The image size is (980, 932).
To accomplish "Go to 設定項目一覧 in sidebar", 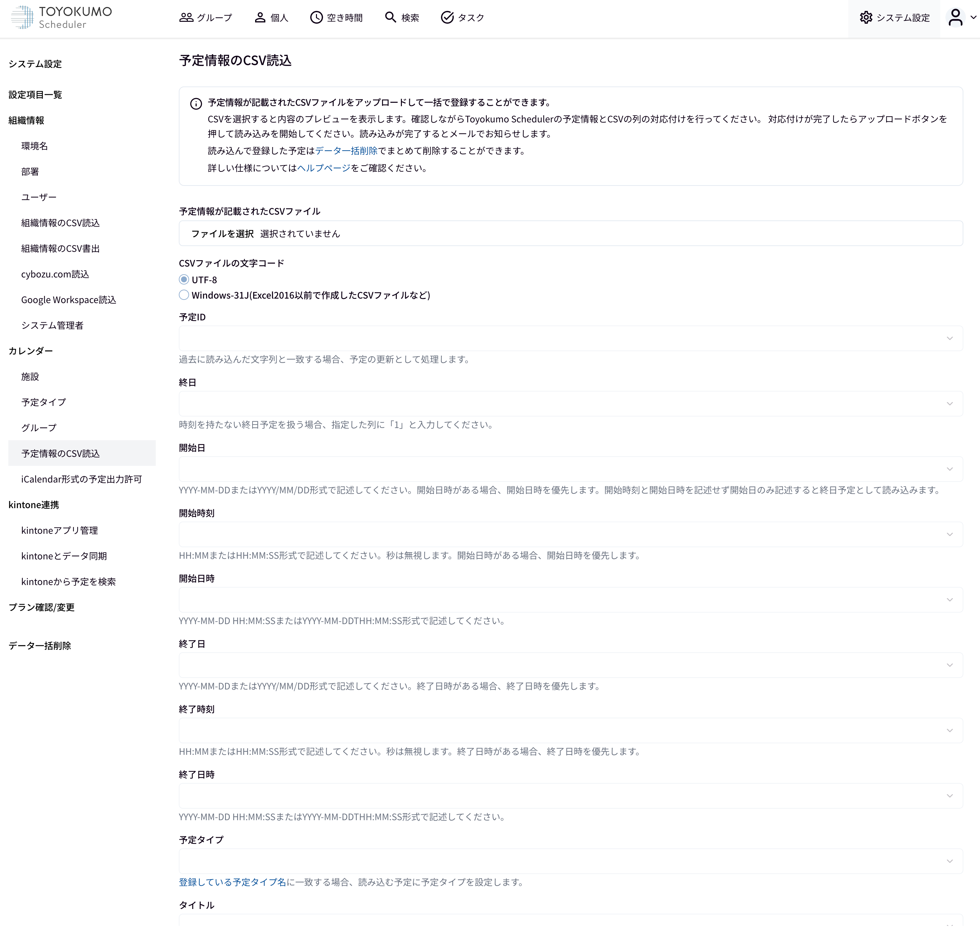I will tap(35, 95).
